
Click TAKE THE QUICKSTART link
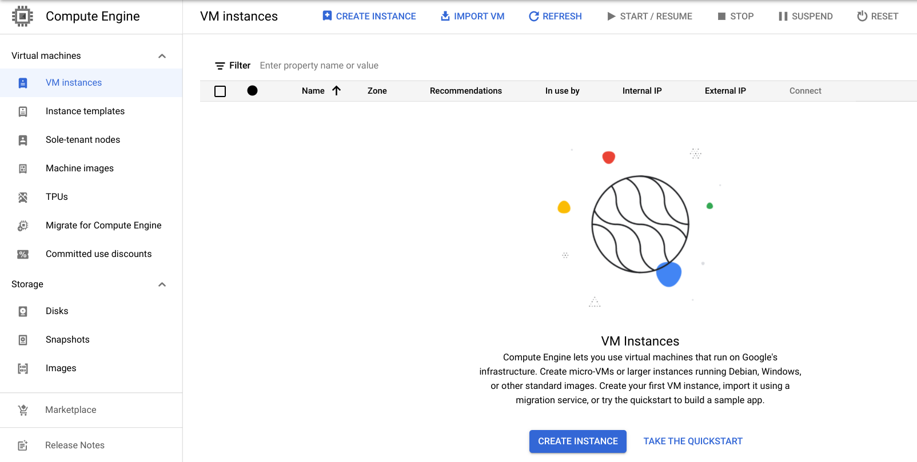(x=693, y=441)
